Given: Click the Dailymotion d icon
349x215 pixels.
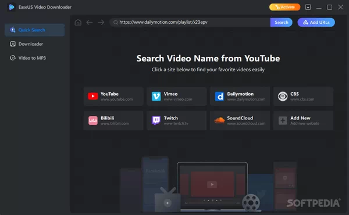Looking at the screenshot, I should [219, 96].
